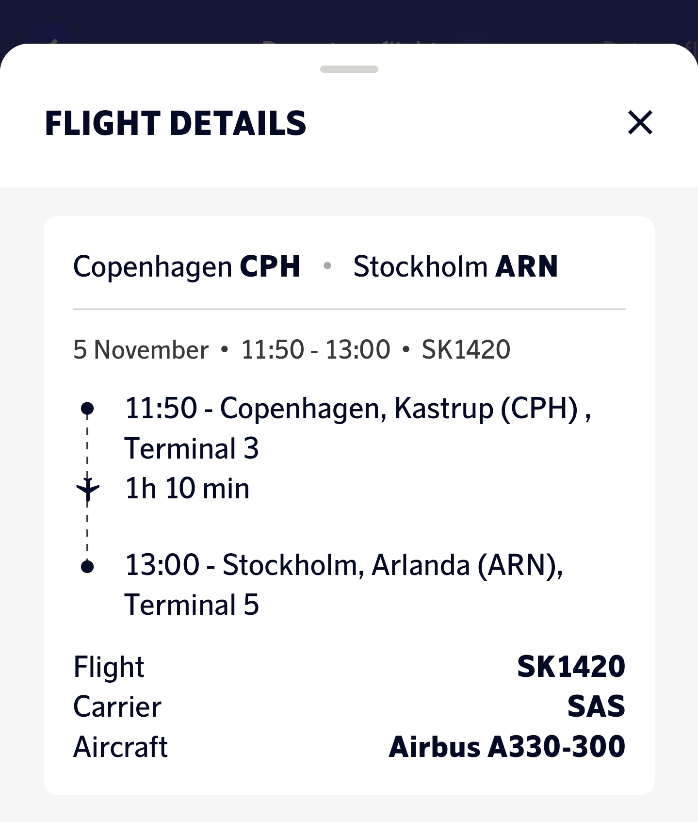Select the Stockholm ARN destination label

tap(455, 266)
